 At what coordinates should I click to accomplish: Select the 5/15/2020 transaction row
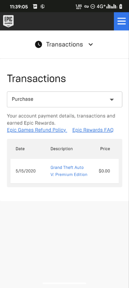click(x=64, y=171)
